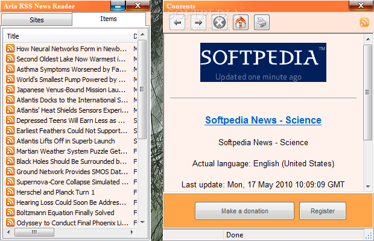Print the page with the printer icon

pyautogui.click(x=262, y=22)
